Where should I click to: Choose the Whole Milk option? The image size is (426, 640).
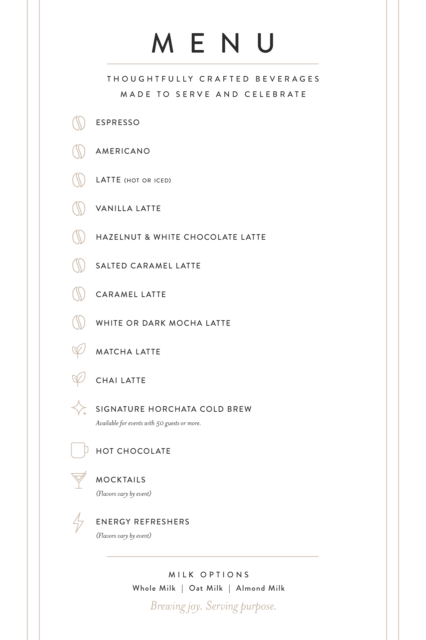click(x=154, y=588)
